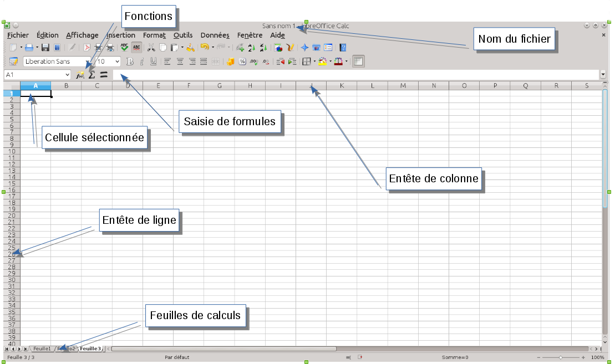615x364 pixels.
Task: Open the Function Wizard icon
Action: click(x=80, y=74)
